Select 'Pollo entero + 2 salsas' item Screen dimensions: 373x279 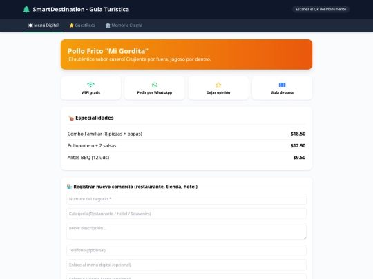pyautogui.click(x=92, y=145)
